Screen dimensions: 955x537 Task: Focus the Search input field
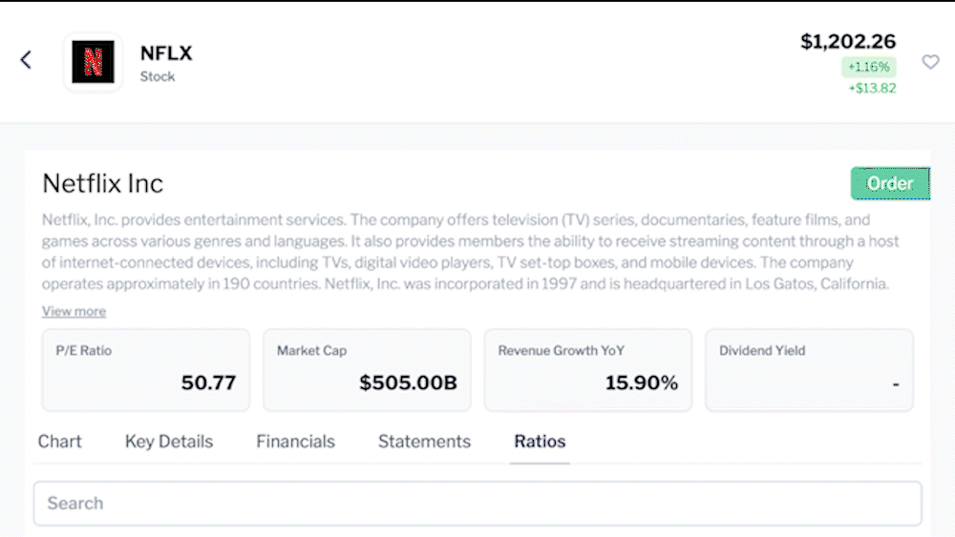point(477,504)
